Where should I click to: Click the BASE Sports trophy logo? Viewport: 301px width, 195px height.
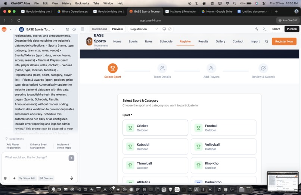(89, 41)
